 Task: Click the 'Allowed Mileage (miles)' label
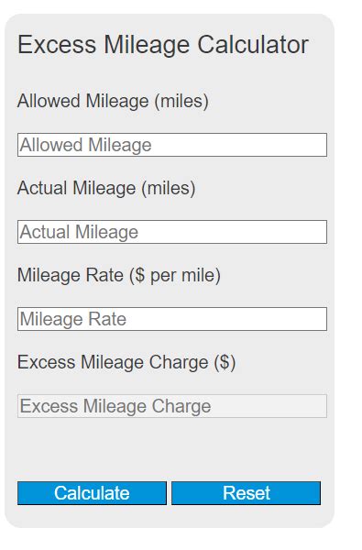113,102
